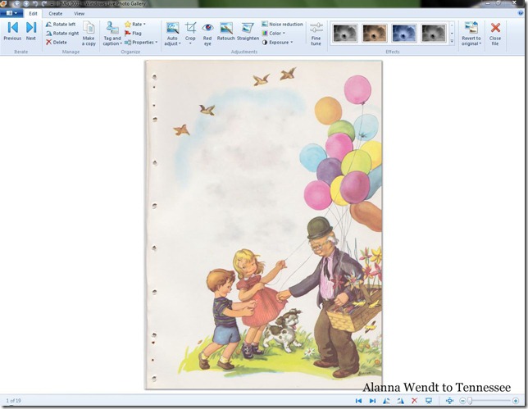Open the Crop tool dropdown

coord(190,34)
